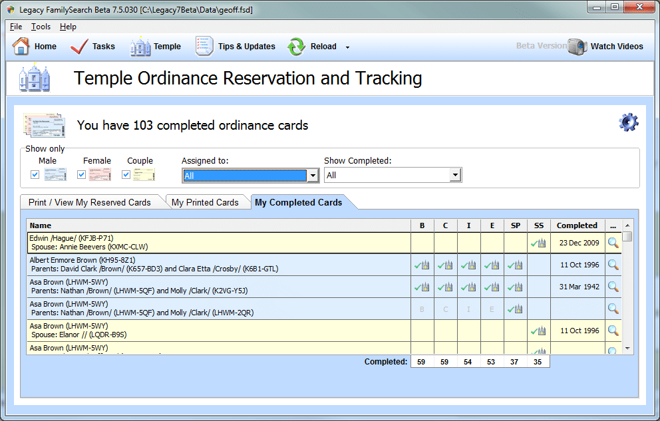Image resolution: width=660 pixels, height=421 pixels.
Task: Click the 23 Dec 2009 completed date
Action: [x=579, y=243]
